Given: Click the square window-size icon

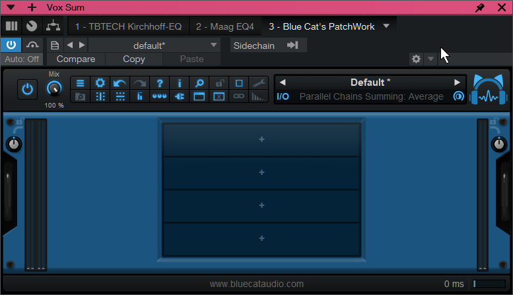Looking at the screenshot, I should (x=239, y=83).
